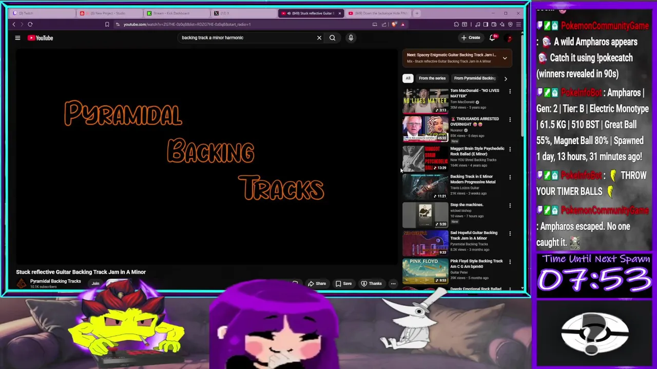This screenshot has width=657, height=369.
Task: Click the bookmark icon beside the address bar
Action: click(x=107, y=24)
